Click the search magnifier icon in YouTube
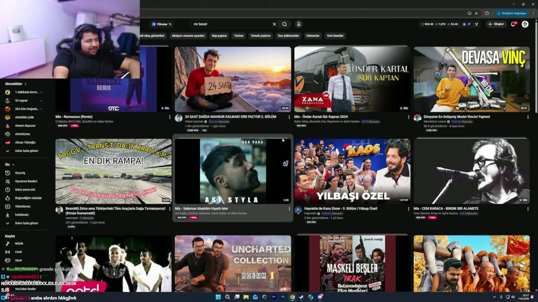 (285, 24)
